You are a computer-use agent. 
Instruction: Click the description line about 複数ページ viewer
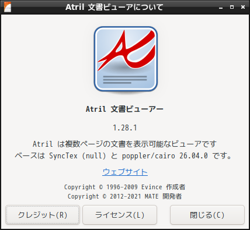tap(124, 144)
